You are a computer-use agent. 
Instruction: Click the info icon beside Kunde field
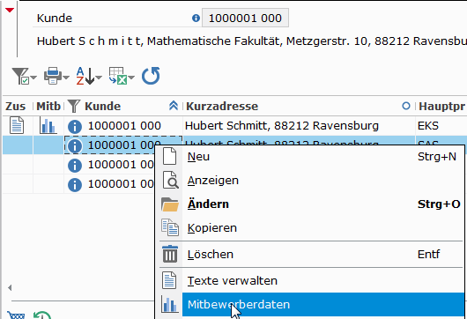pos(196,19)
